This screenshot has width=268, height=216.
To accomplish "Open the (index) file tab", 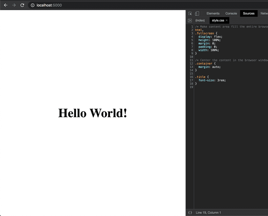I will (x=200, y=21).
